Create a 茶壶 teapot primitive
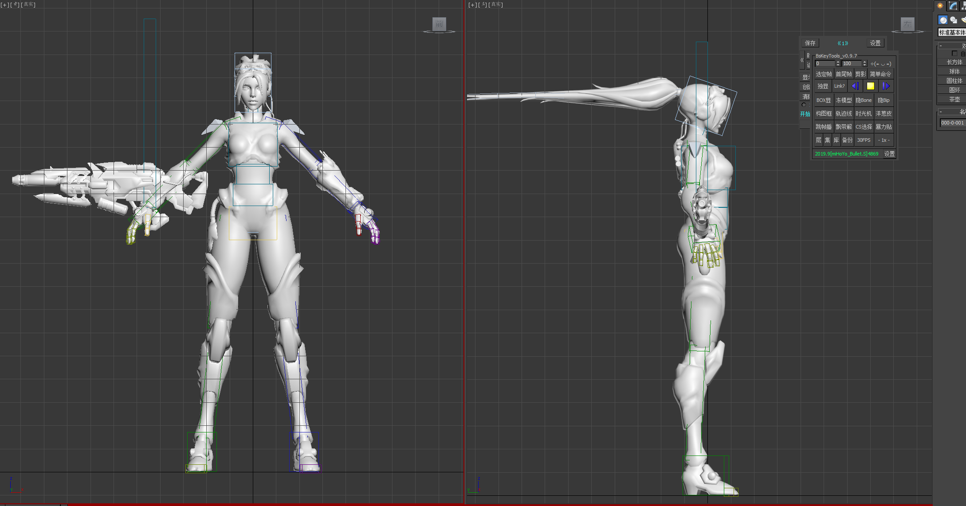Screen dimensions: 966x506 (x=954, y=99)
